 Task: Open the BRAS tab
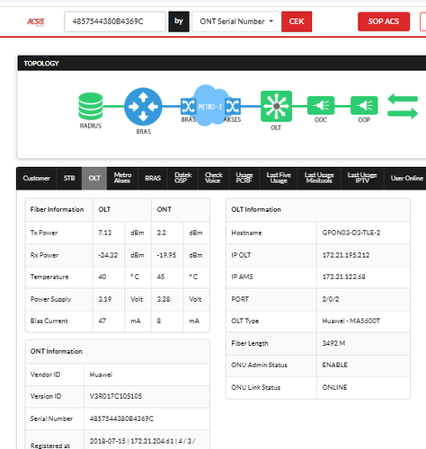click(x=153, y=178)
